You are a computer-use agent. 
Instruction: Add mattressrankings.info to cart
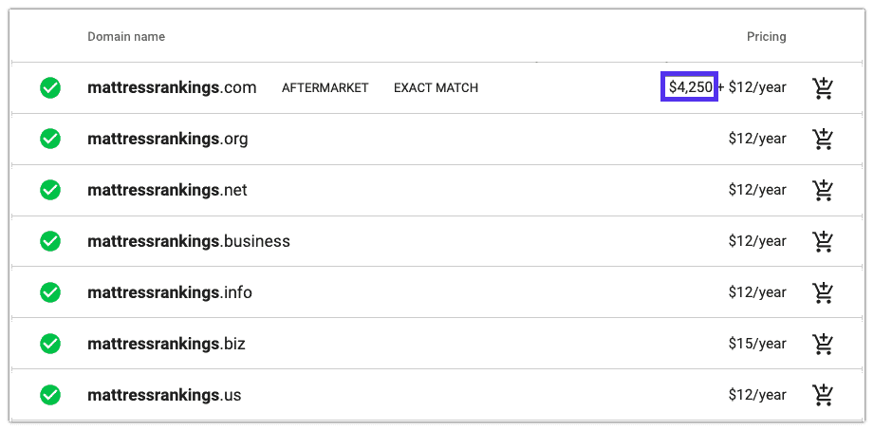[823, 292]
